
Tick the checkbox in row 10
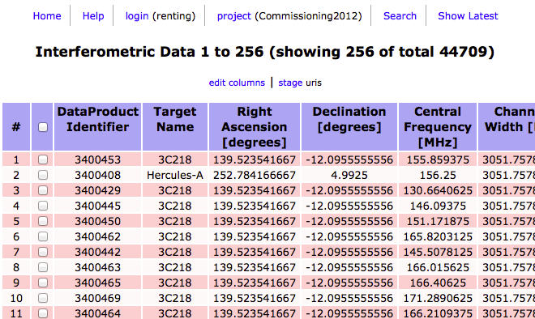tap(43, 298)
